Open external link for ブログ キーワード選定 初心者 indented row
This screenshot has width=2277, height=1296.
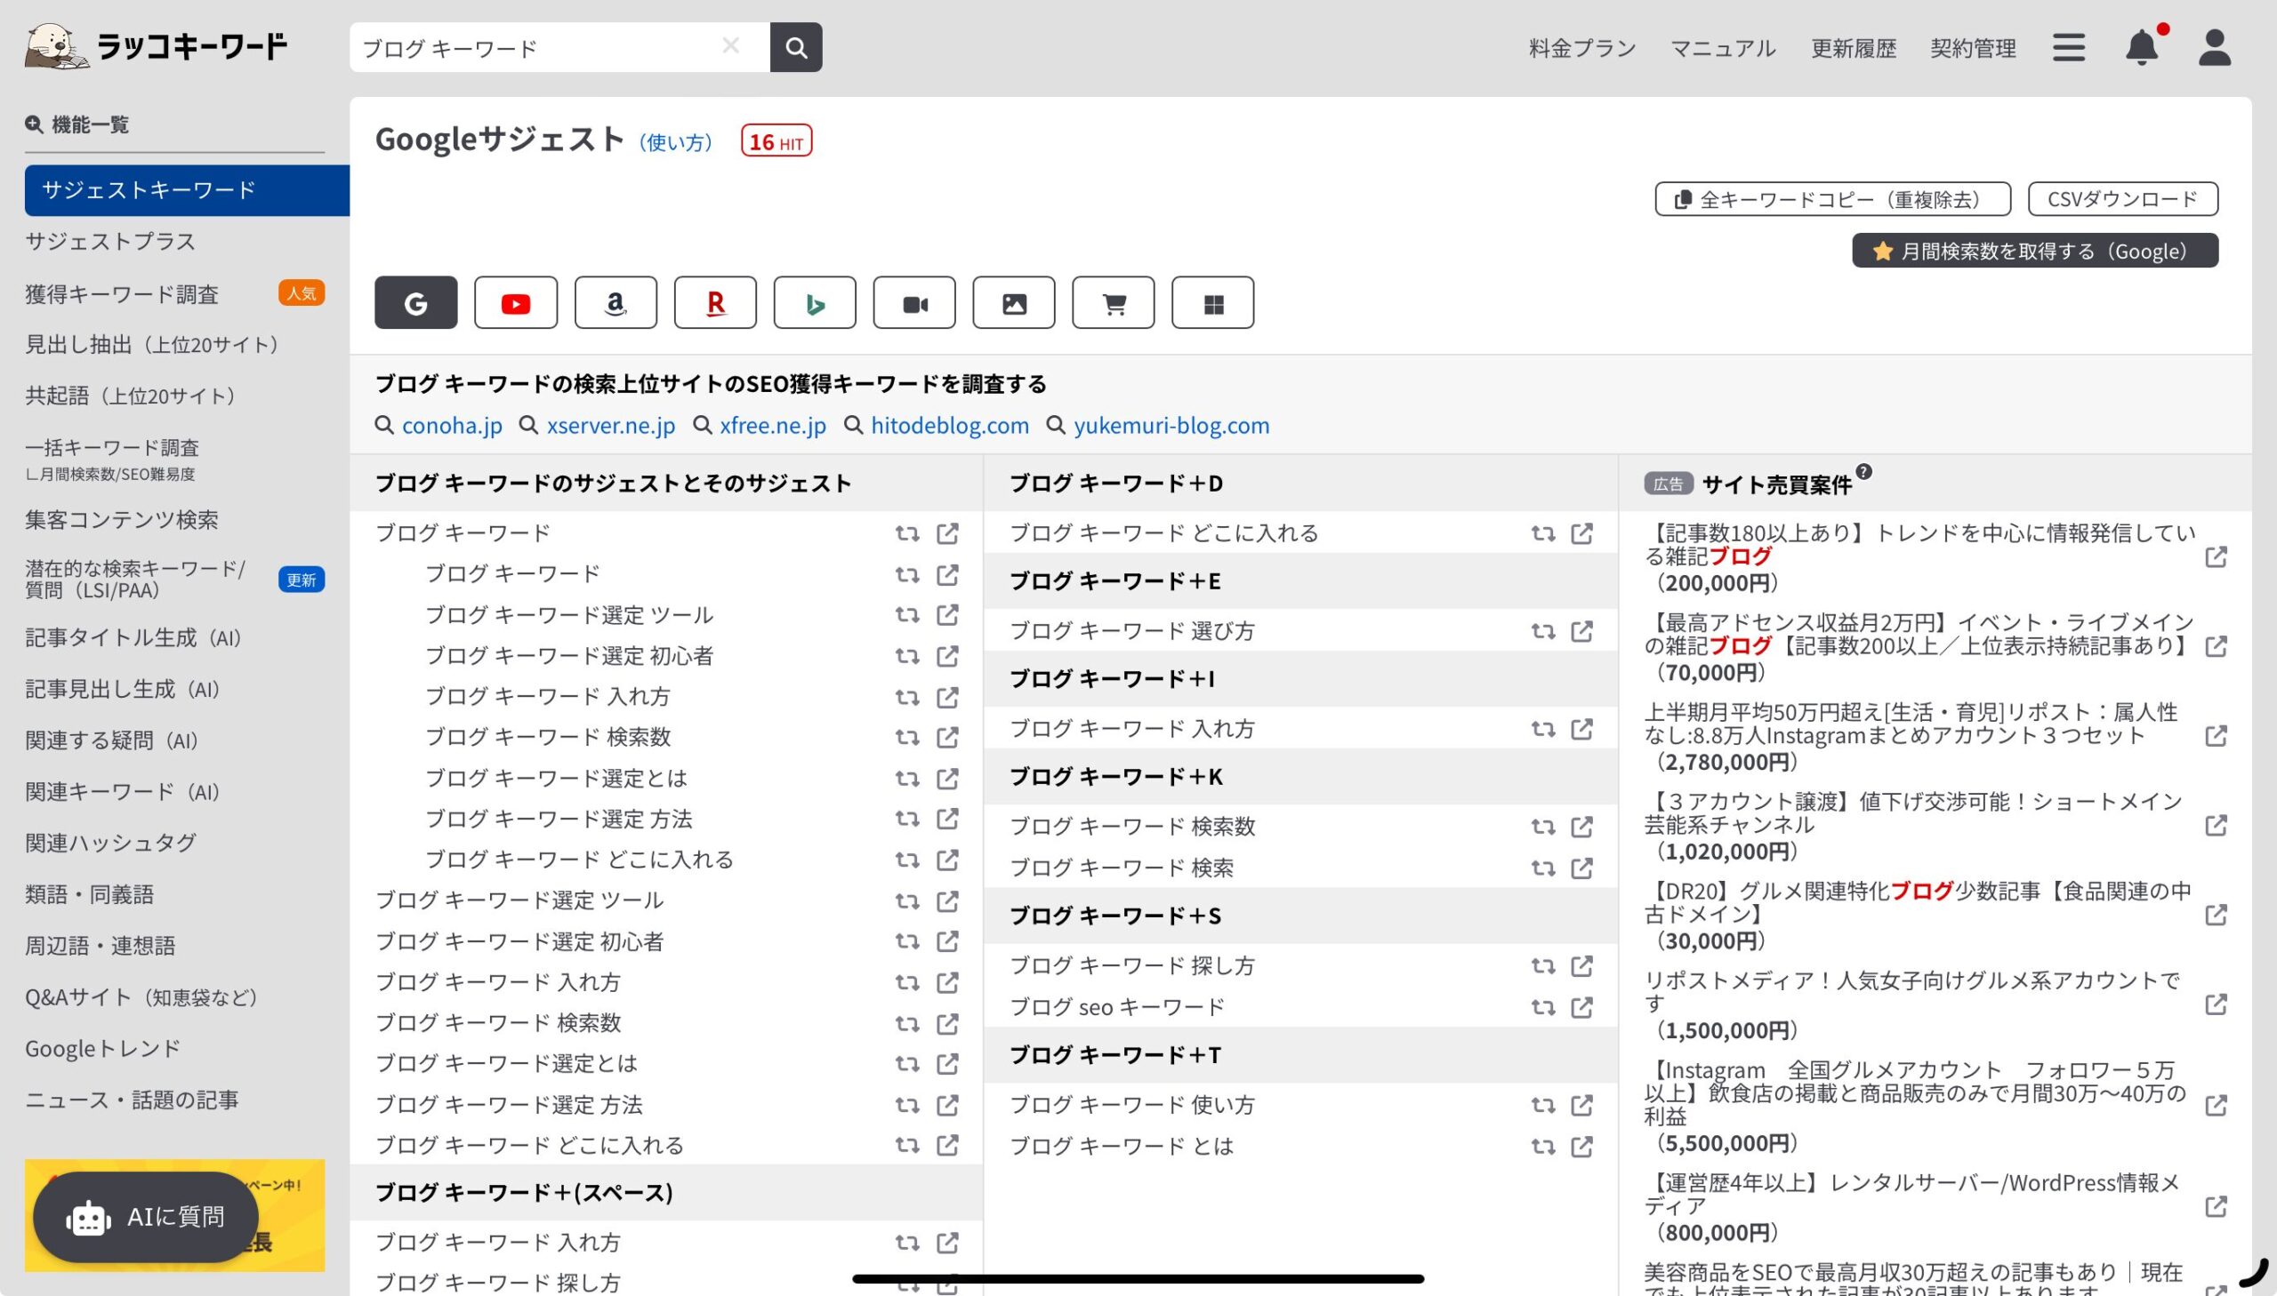[947, 656]
